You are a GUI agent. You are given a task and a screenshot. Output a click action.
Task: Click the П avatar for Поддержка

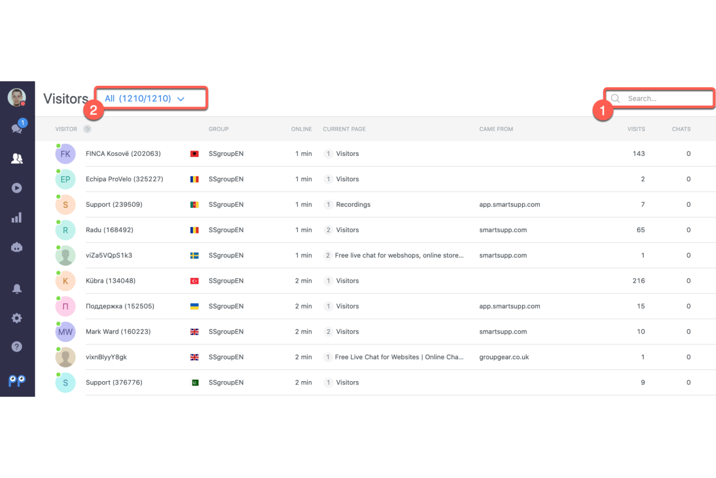click(65, 307)
